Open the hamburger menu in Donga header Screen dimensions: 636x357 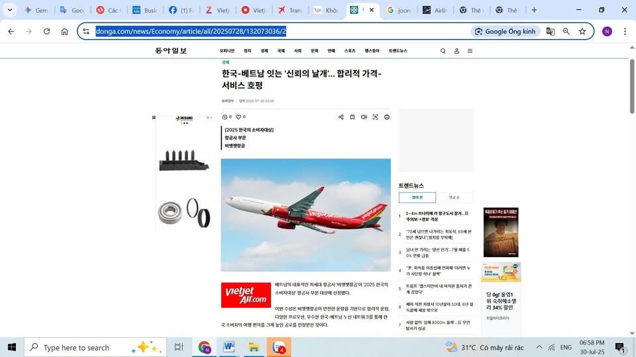470,51
